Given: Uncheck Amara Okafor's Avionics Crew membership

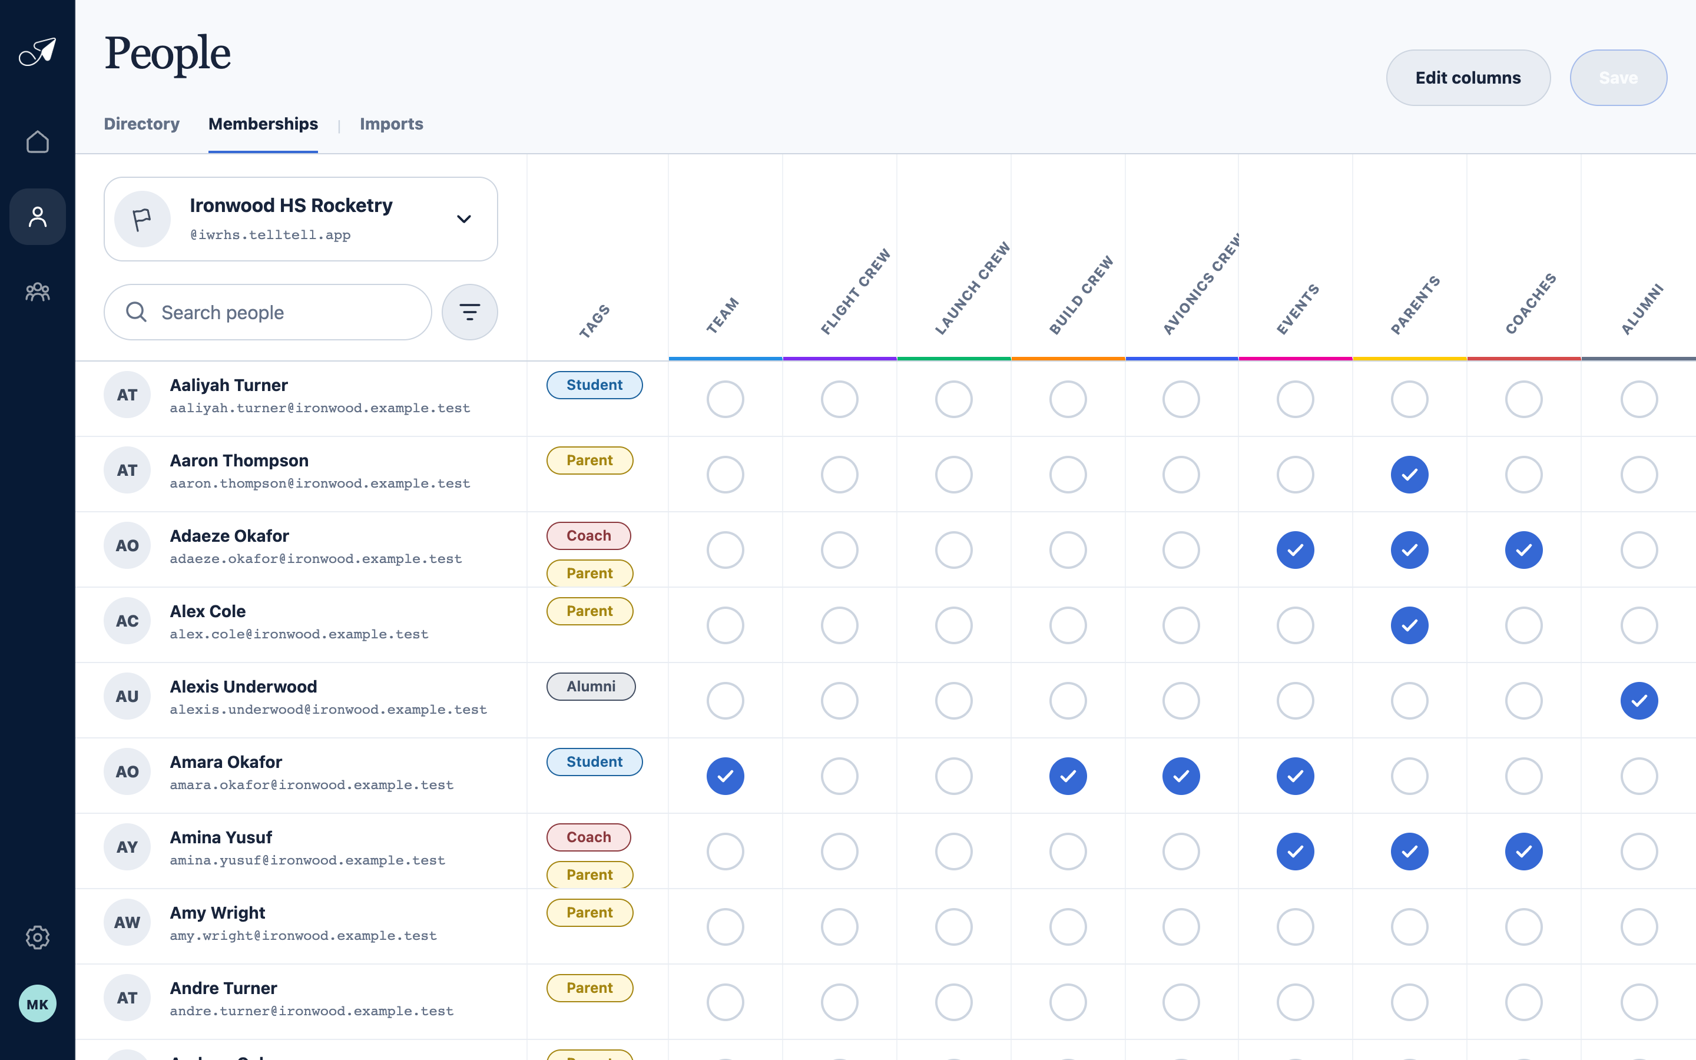Looking at the screenshot, I should coord(1181,776).
